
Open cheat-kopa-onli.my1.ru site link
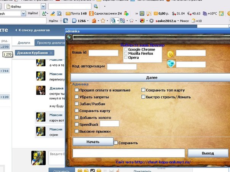click(x=163, y=162)
